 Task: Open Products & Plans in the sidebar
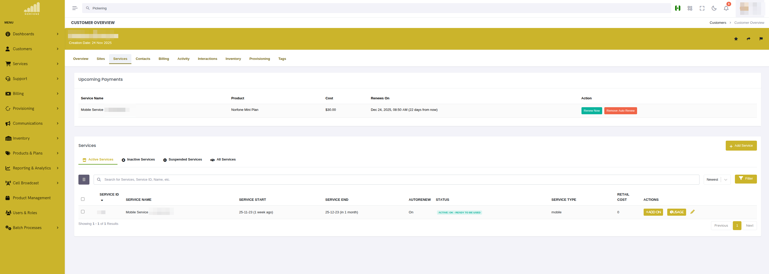[x=28, y=153]
